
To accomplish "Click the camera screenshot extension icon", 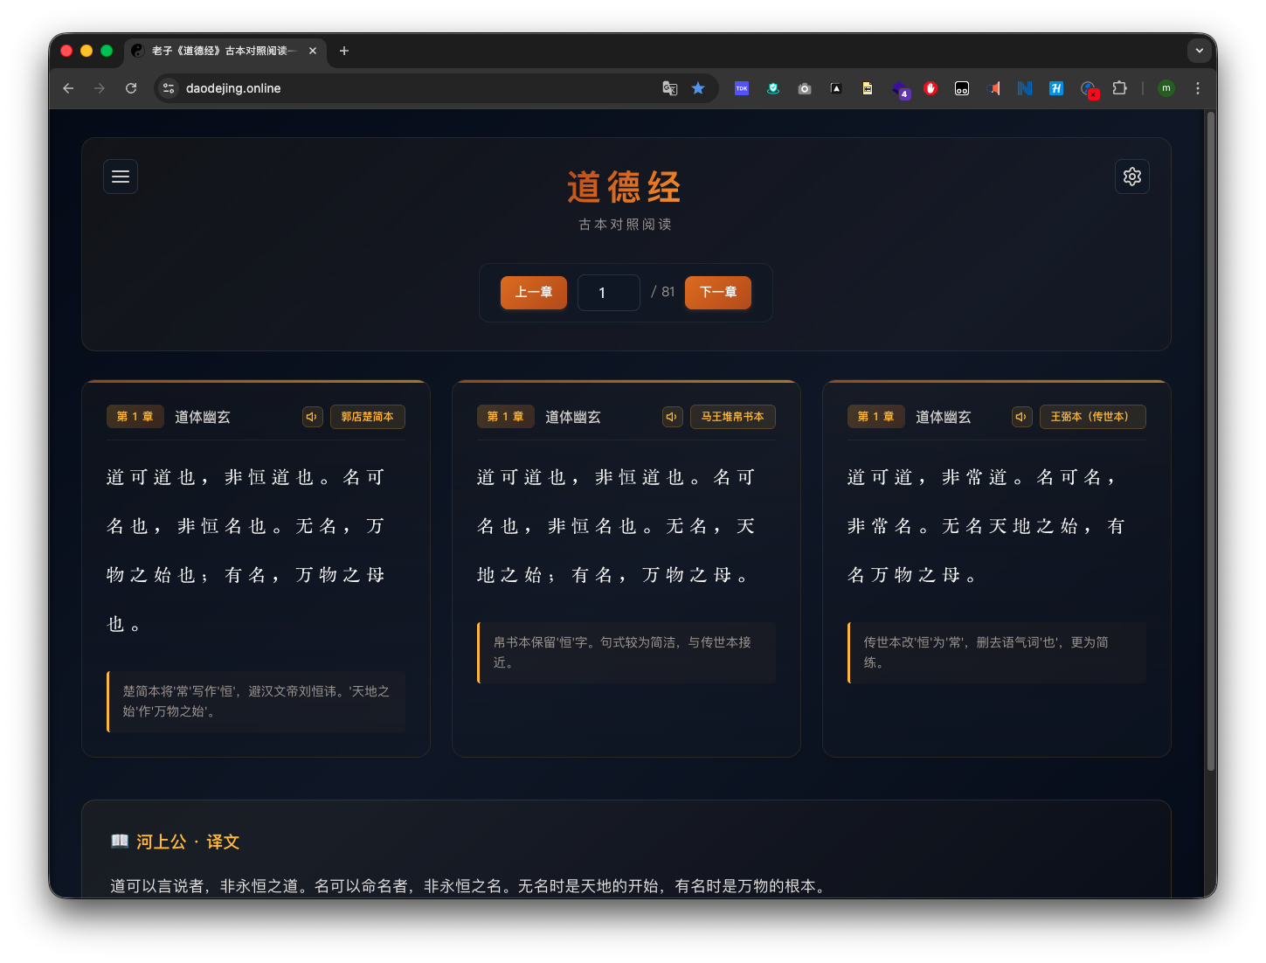I will 805,88.
